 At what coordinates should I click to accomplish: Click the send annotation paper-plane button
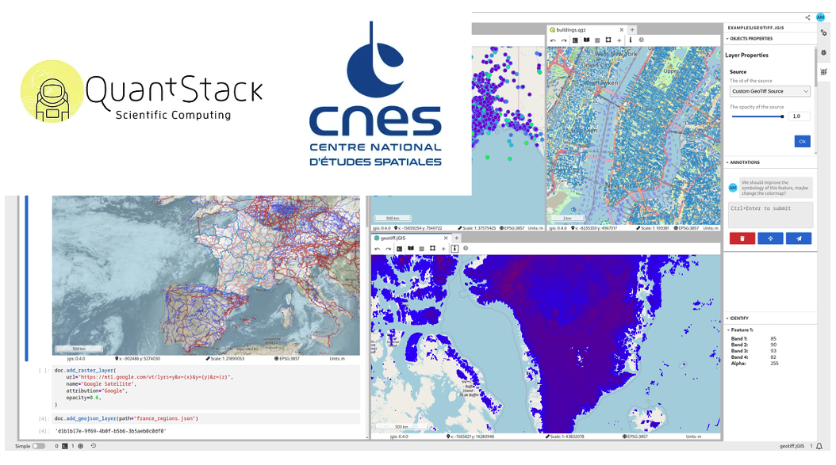click(799, 238)
